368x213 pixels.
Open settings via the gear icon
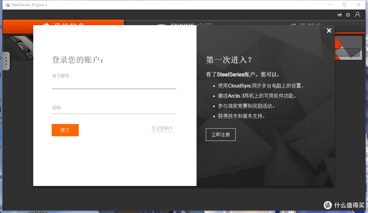[348, 15]
